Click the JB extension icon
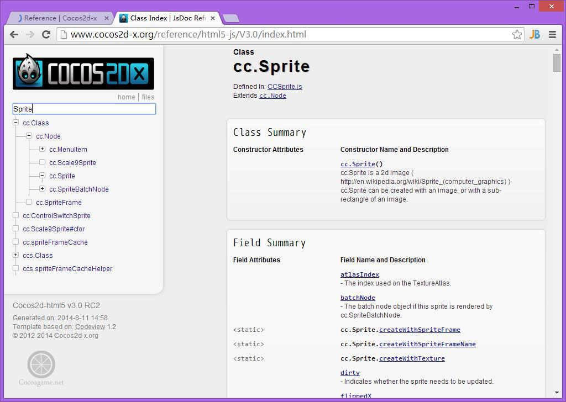 click(x=534, y=34)
